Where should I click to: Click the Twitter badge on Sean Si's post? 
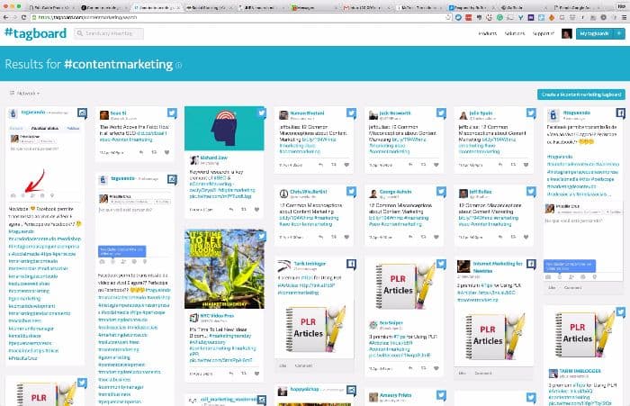pyautogui.click(x=171, y=113)
